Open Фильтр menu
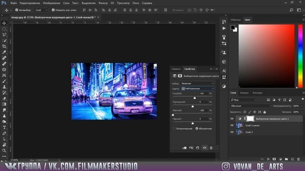Screen dimensions: 305x171 [103, 3]
